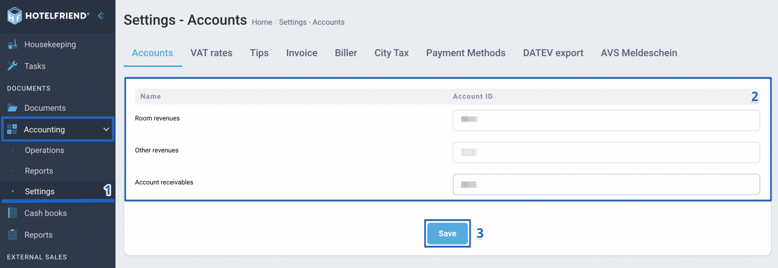Viewport: 778px width, 268px height.
Task: Focus the Account receivables ID field
Action: point(606,184)
